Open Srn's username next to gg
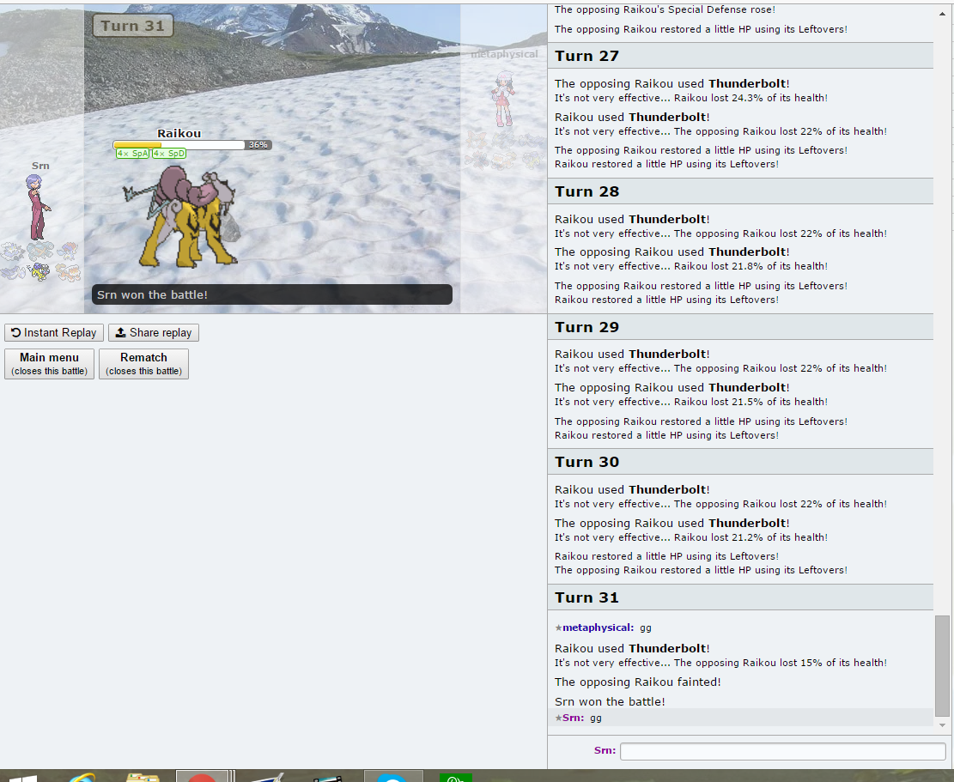954x782 pixels. click(573, 718)
